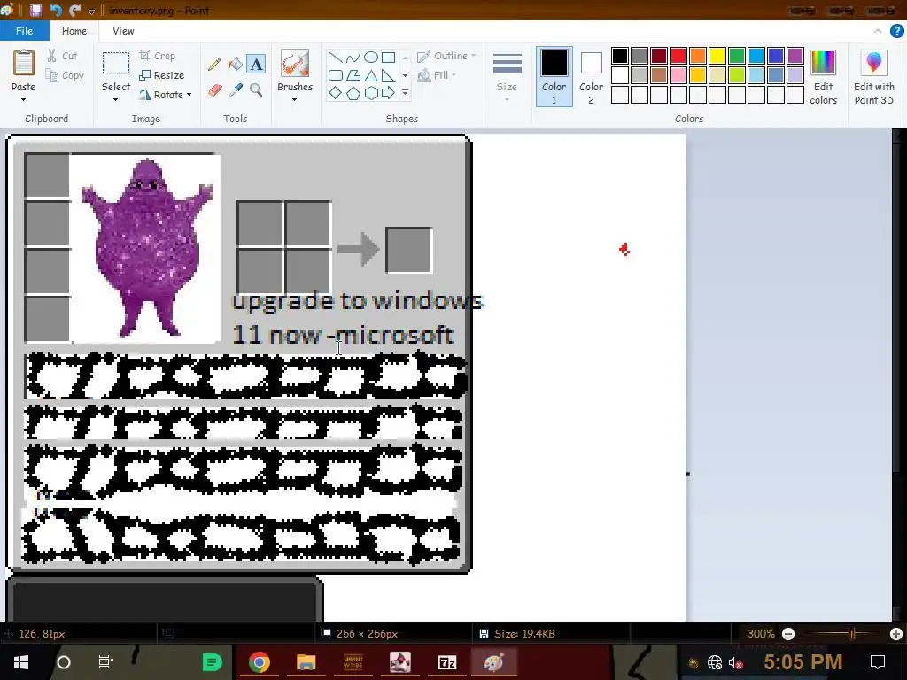Image resolution: width=907 pixels, height=680 pixels.
Task: Pick the purple color swatch
Action: [x=795, y=56]
